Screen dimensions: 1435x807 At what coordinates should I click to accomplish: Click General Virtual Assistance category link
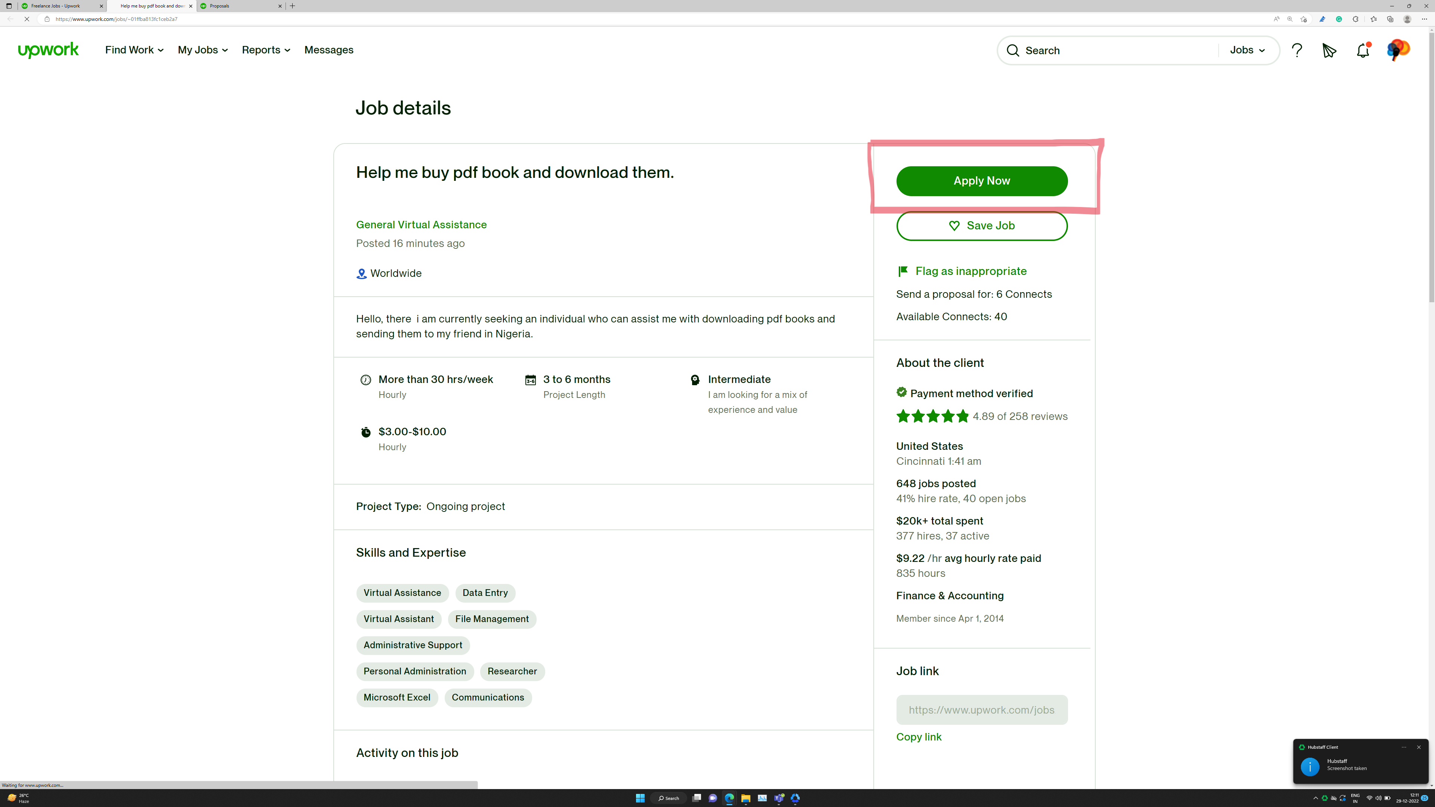click(x=421, y=225)
